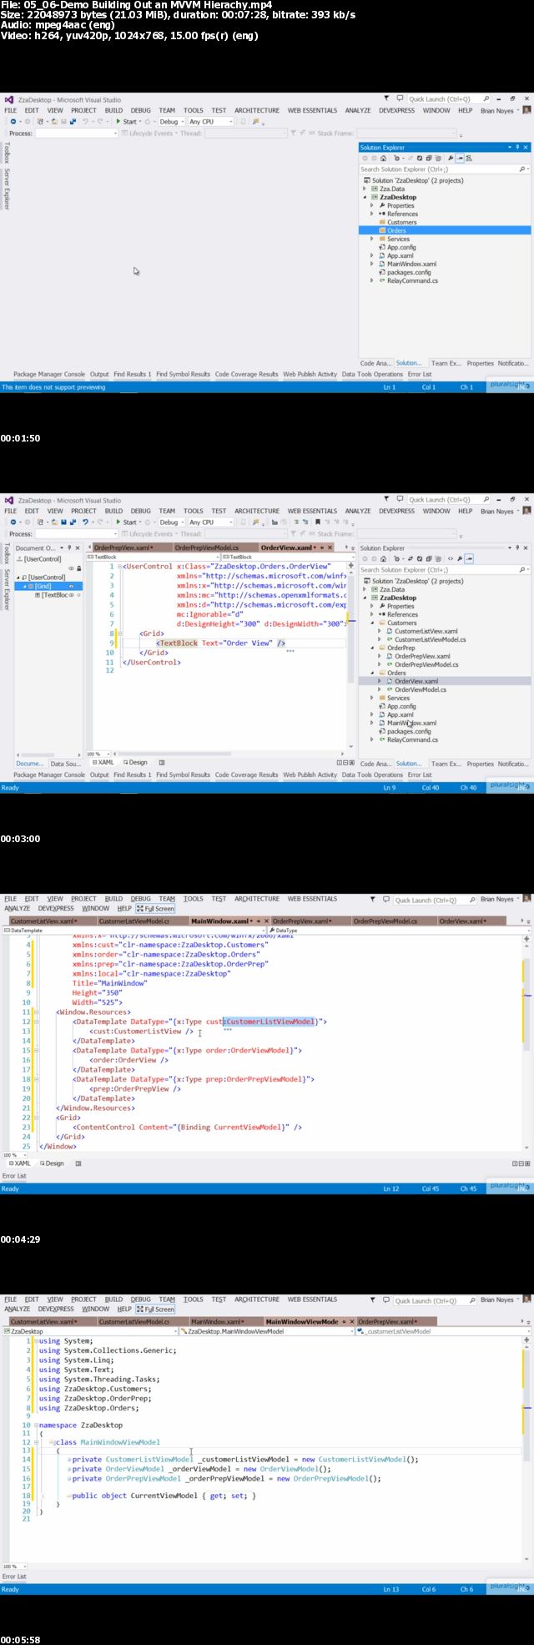Click Solution Explorer Home icon in 00:01:50 frame

tap(383, 159)
